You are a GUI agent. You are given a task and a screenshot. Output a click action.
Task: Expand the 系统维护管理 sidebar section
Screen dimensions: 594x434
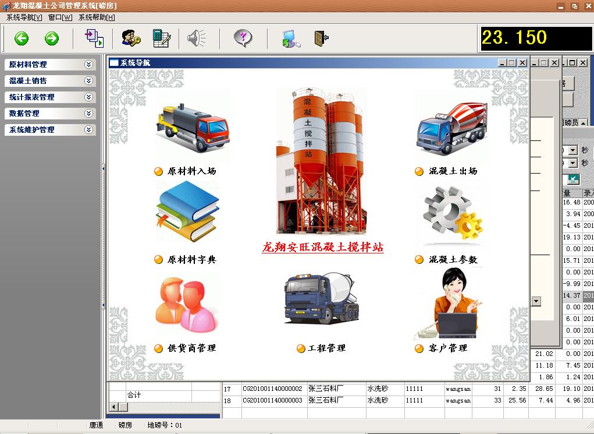[88, 130]
